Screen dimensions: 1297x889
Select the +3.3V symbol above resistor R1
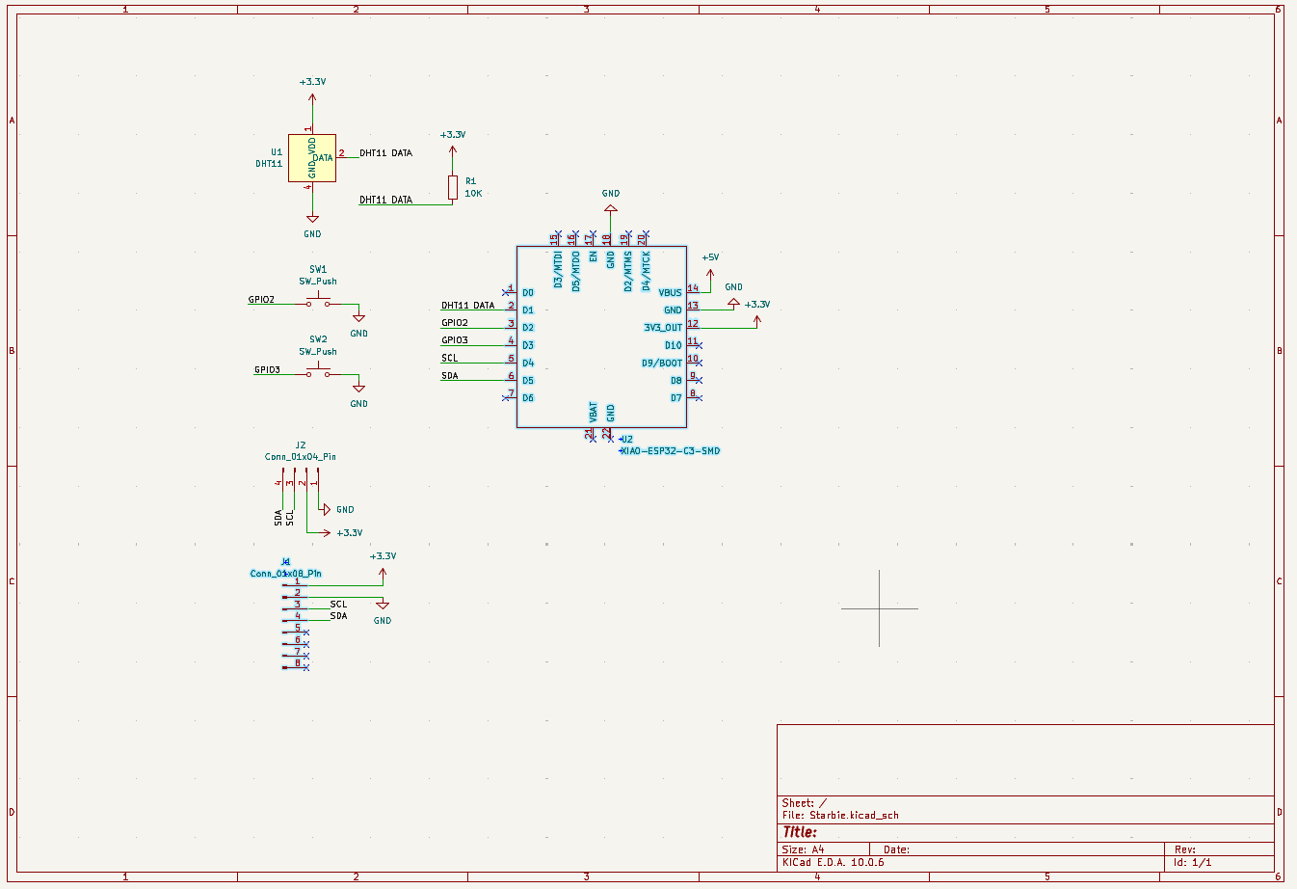[x=453, y=143]
